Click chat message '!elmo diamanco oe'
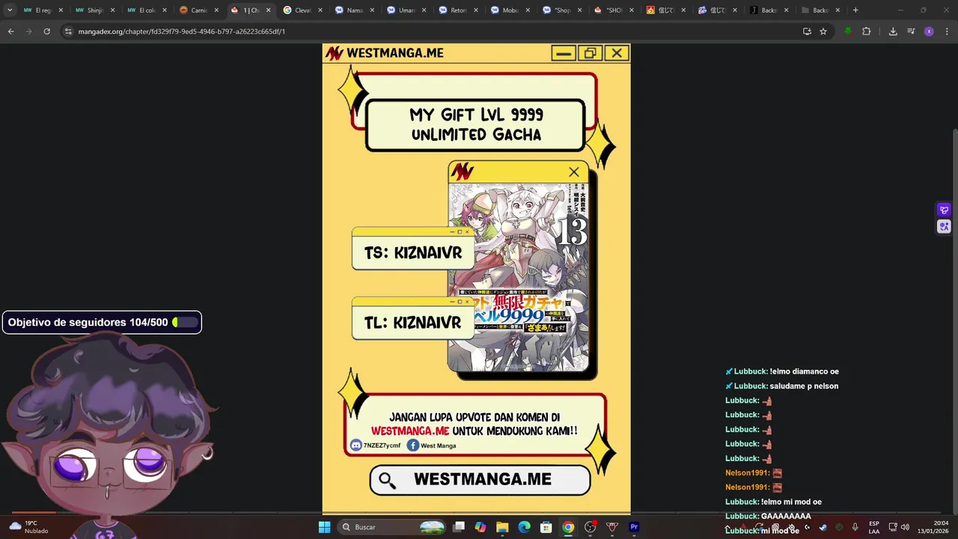 point(804,371)
